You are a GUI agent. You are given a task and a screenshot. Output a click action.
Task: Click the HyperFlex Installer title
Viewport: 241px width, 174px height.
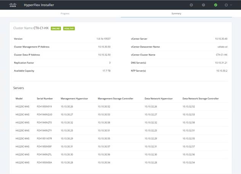39,5
